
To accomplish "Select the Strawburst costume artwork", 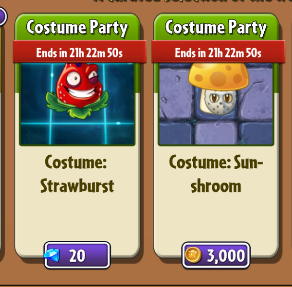I will [x=77, y=104].
